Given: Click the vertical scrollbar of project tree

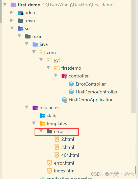Looking at the screenshot, I should click(x=133, y=56).
